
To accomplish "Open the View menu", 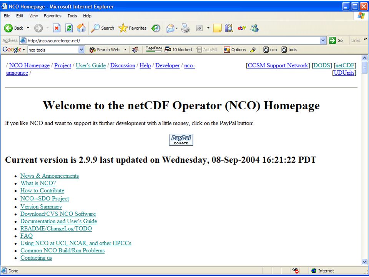I will pos(34,16).
